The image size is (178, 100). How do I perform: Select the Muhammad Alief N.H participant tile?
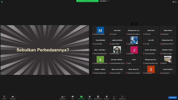pos(168,40)
